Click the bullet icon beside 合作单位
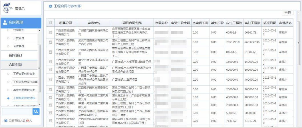Screen dimensions: 302x128 8,46
